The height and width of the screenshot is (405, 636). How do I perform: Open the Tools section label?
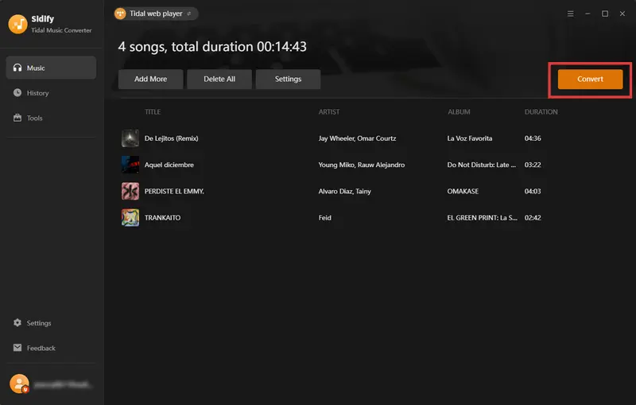pyautogui.click(x=34, y=118)
